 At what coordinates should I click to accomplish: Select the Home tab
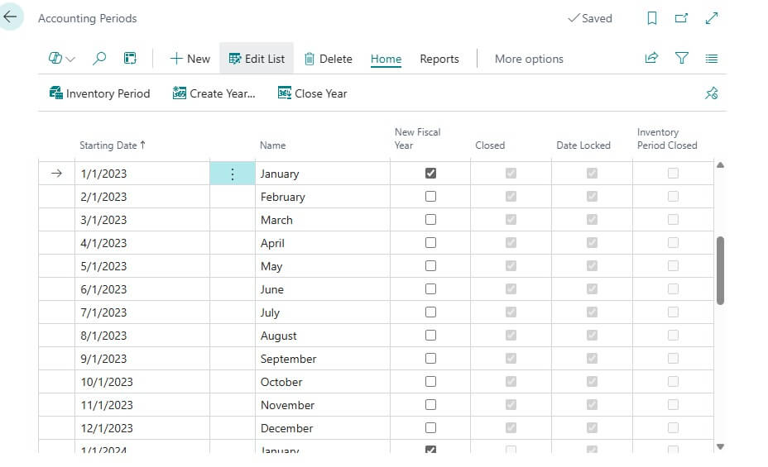[x=386, y=59]
